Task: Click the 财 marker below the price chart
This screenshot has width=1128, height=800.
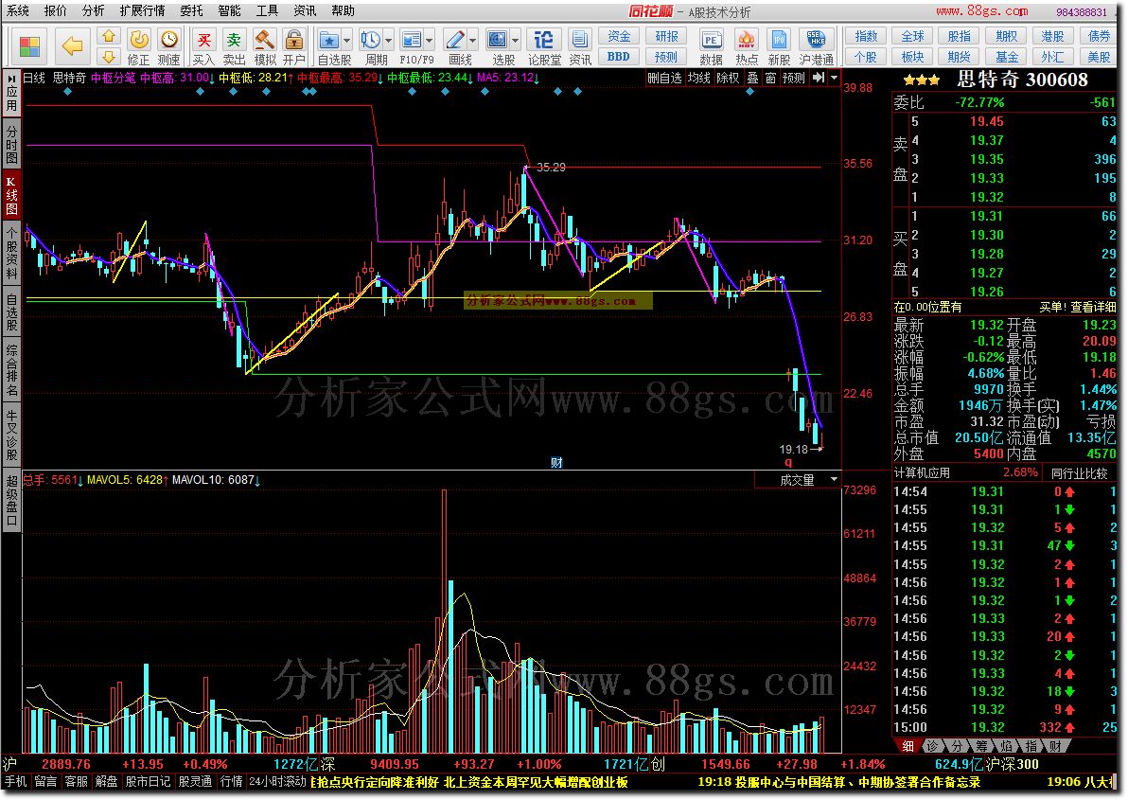Action: coord(556,463)
